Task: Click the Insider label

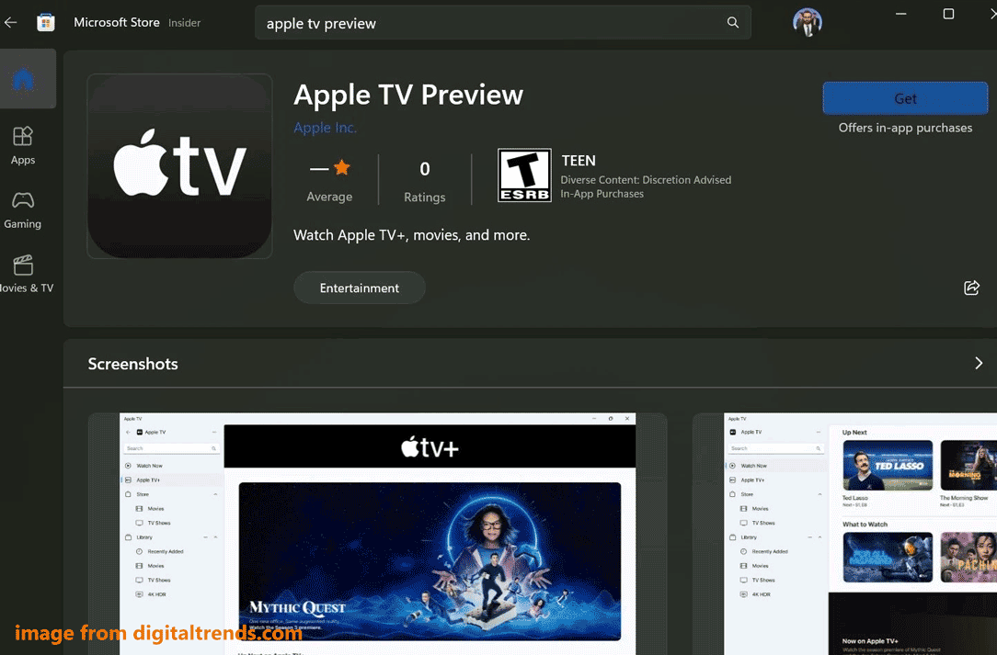Action: pyautogui.click(x=184, y=23)
